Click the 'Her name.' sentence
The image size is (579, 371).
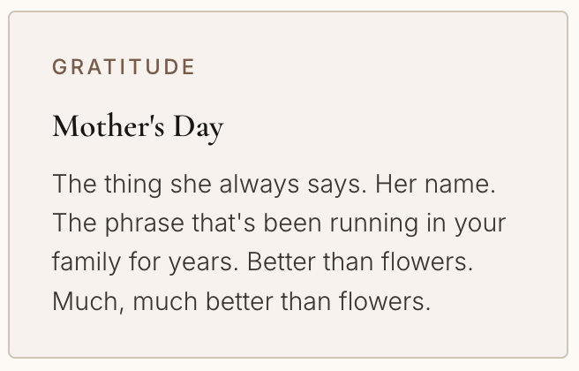[x=435, y=184]
